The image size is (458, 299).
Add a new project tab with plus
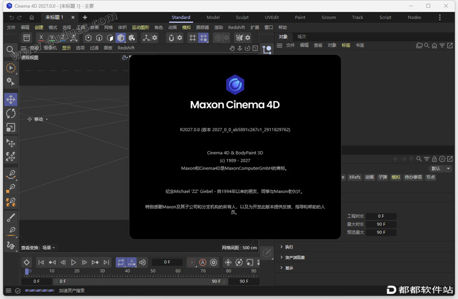click(85, 17)
